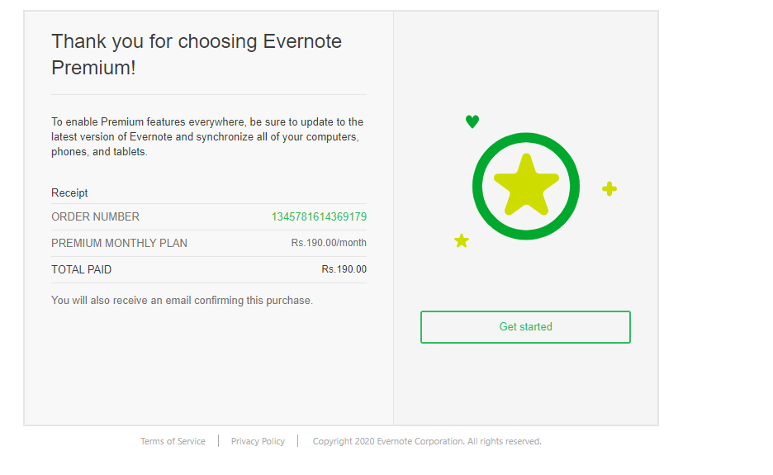
Task: Click the Rs.190.00/month price
Action: 329,243
